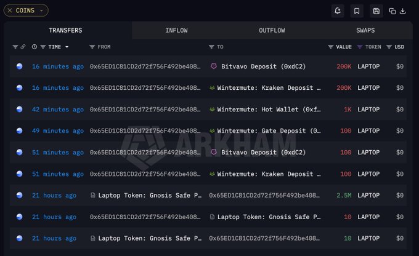Expand the COINS filter dropdown arrow
The height and width of the screenshot is (256, 419).
pyautogui.click(x=41, y=10)
